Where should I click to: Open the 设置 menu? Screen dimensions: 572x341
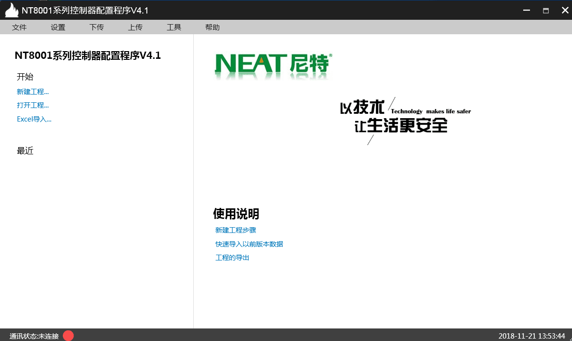click(x=58, y=27)
